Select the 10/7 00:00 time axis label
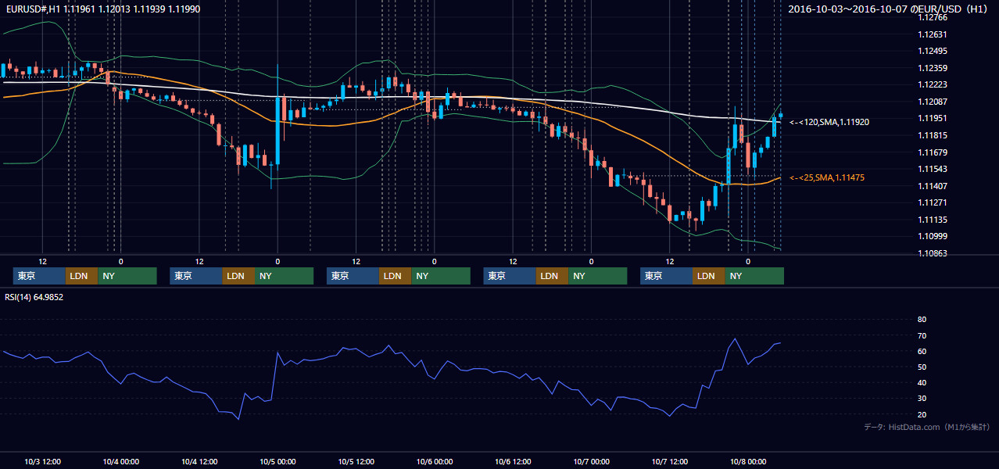This screenshot has height=469, width=999. pos(591,462)
